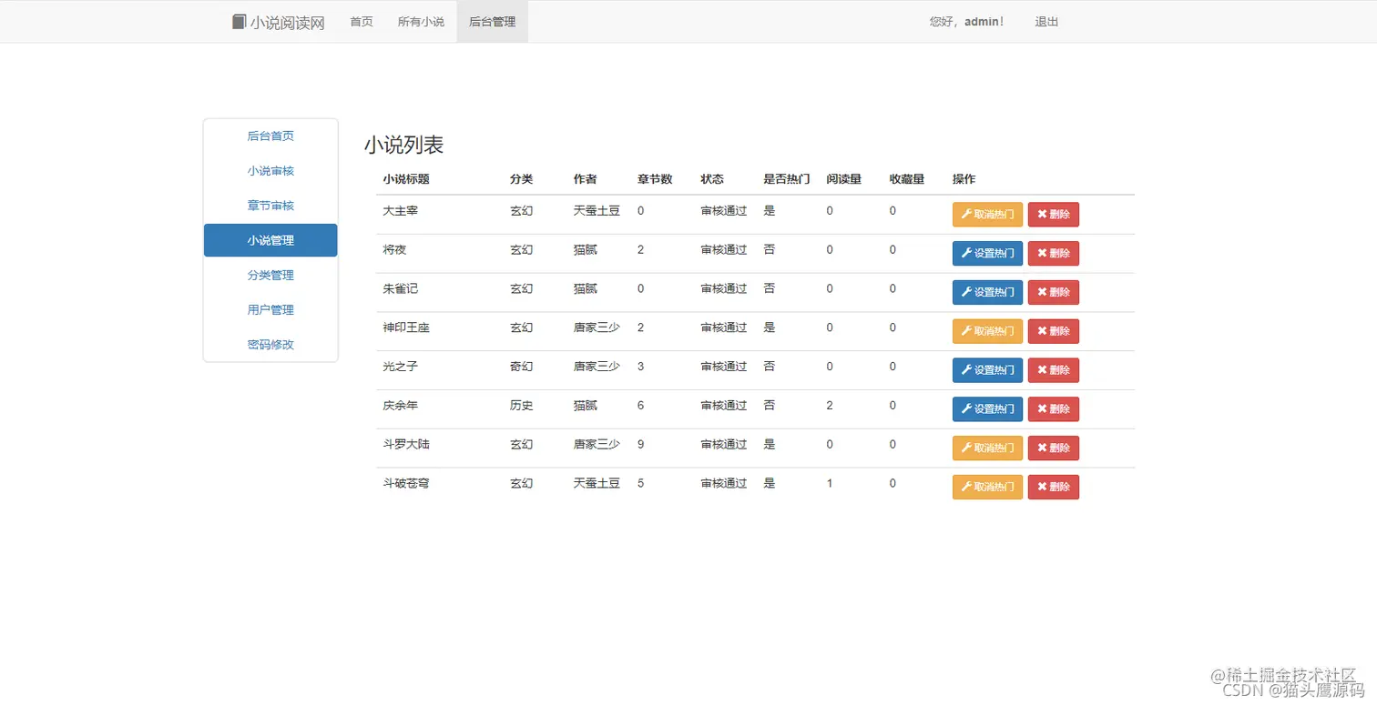Click chapter count 9 in 斗罗大陆 row
This screenshot has height=705, width=1377.
641,445
